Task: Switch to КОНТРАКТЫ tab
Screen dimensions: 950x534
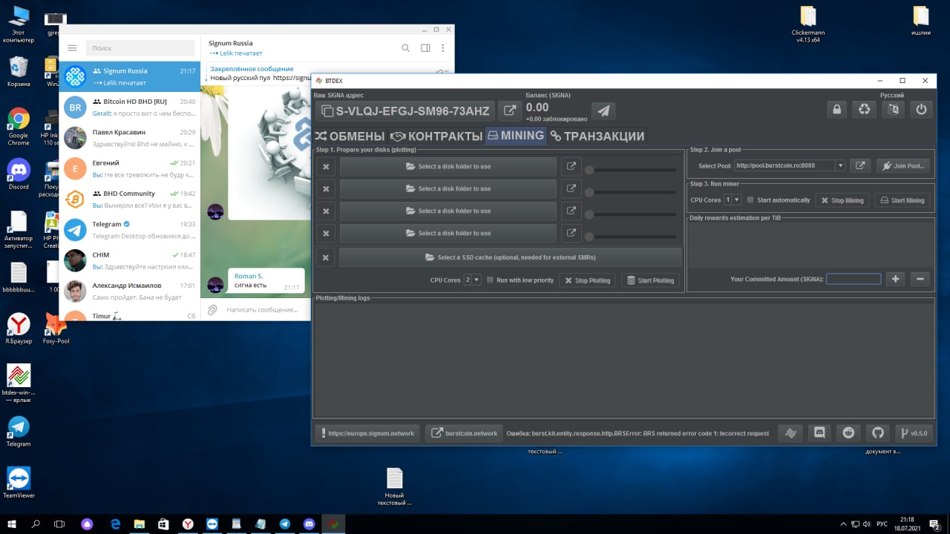Action: click(x=436, y=136)
